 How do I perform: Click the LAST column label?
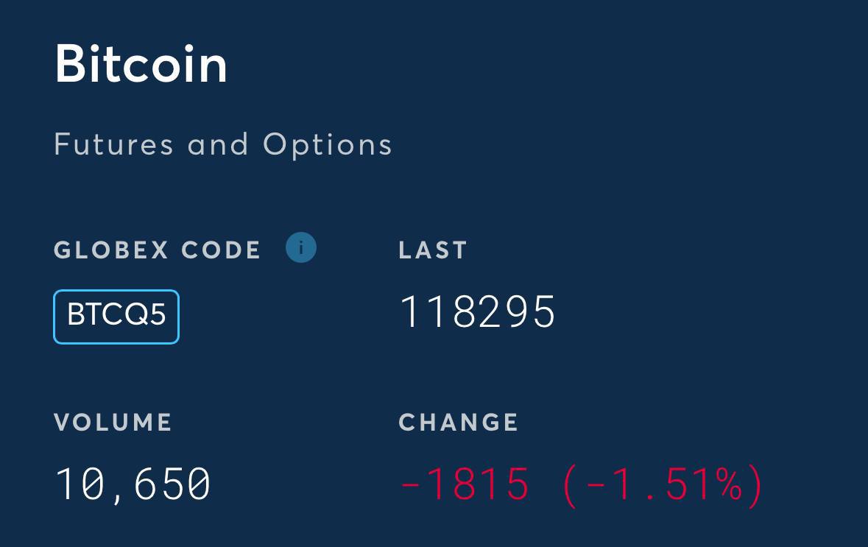pos(433,250)
